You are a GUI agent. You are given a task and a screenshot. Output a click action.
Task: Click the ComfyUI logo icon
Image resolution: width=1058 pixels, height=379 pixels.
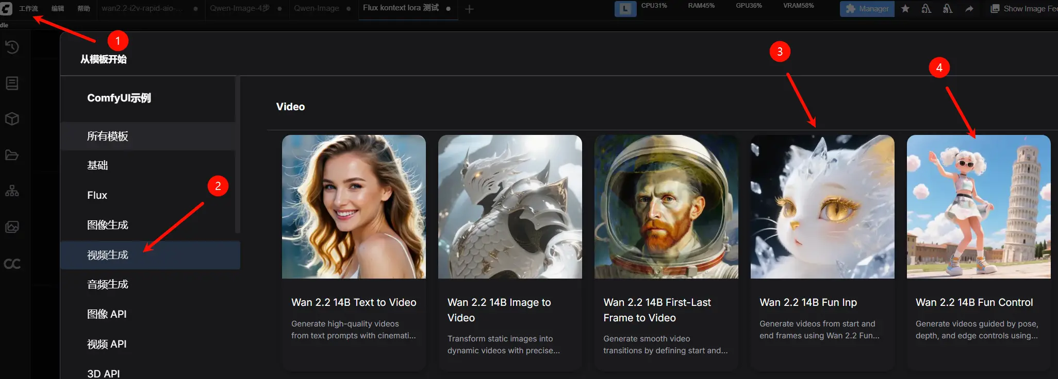pos(6,8)
